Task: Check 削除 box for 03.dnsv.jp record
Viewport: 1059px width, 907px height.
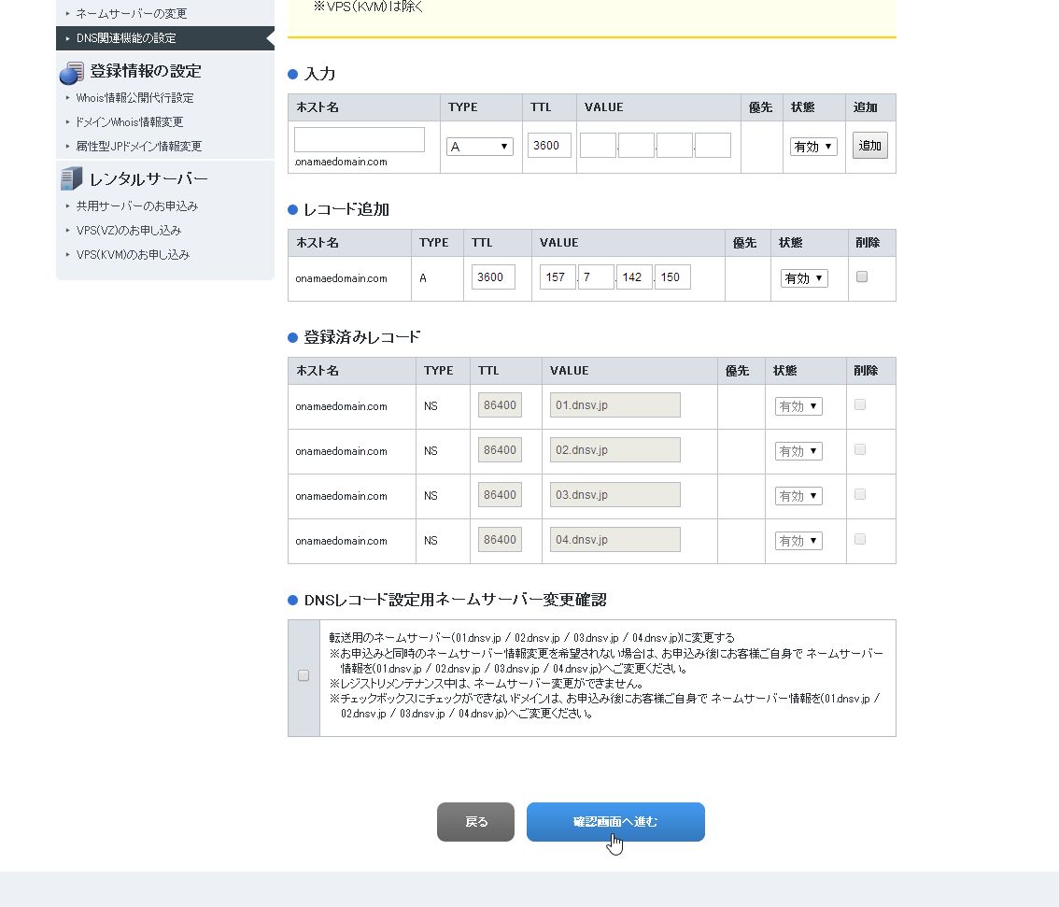Action: [860, 494]
